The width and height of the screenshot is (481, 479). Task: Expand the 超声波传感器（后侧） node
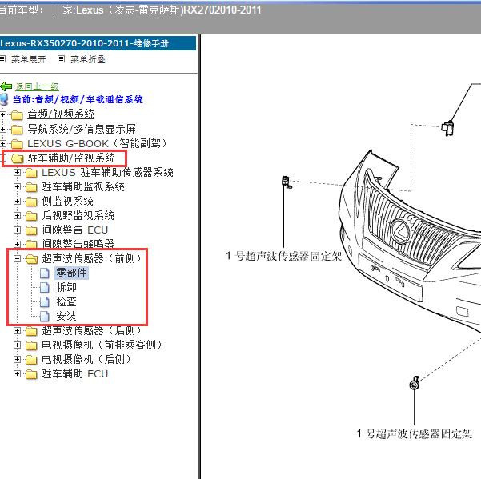click(17, 331)
